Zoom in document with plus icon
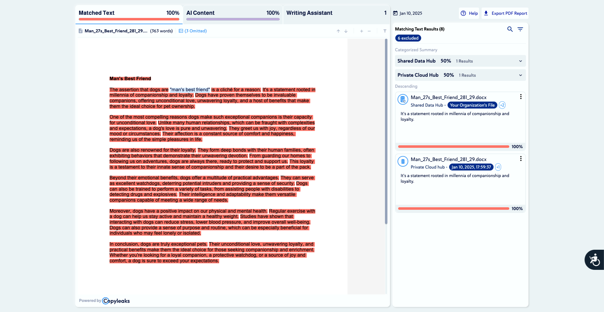Viewport: 604px width, 312px height. 362,31
